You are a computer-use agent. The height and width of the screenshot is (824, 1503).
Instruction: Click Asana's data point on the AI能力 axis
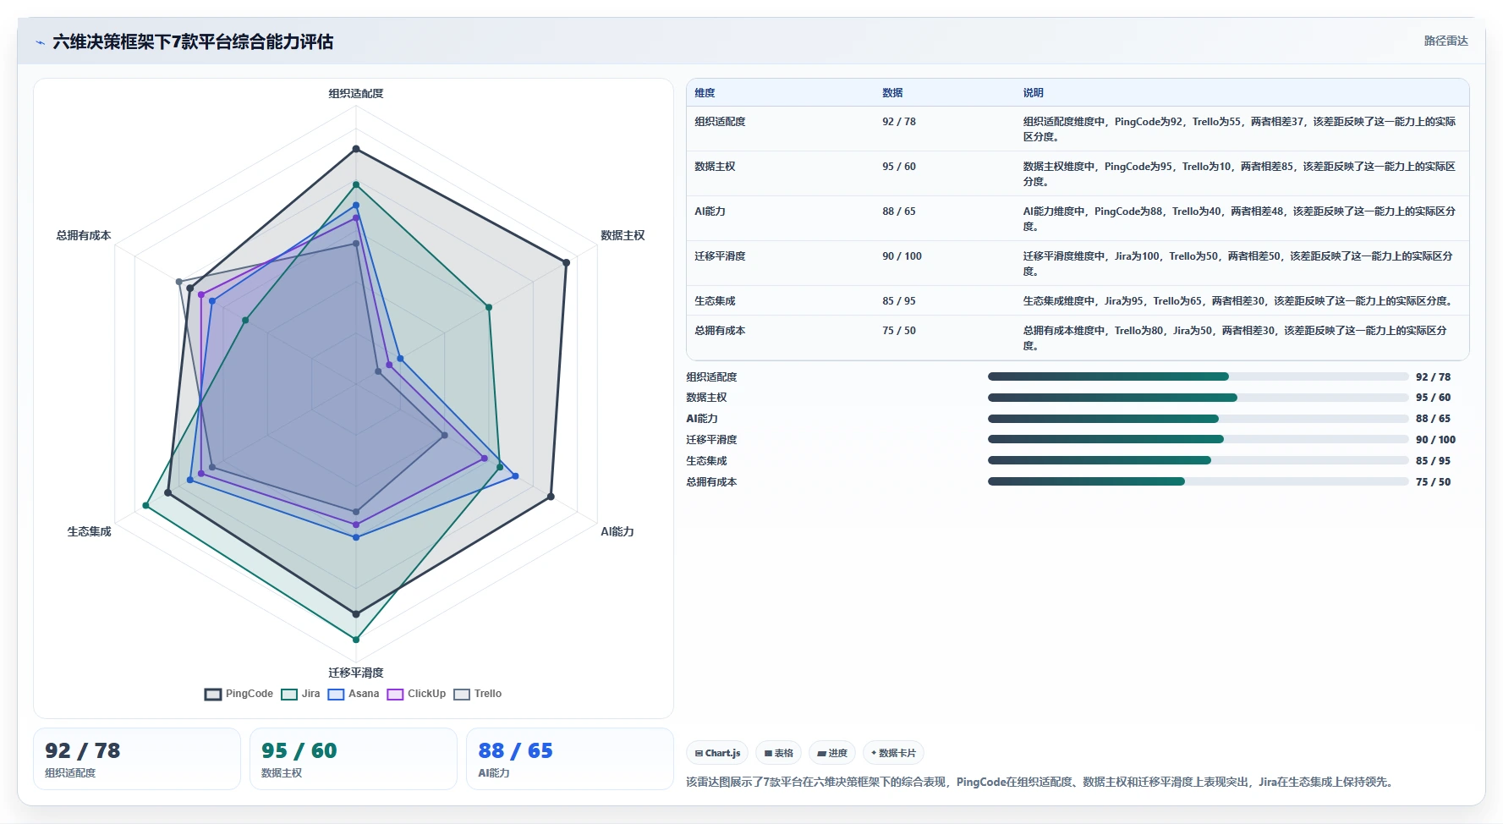coord(515,475)
